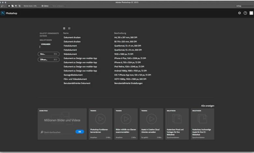Select the Bibliotheken tab
This screenshot has width=254, height=153.
click(46, 40)
